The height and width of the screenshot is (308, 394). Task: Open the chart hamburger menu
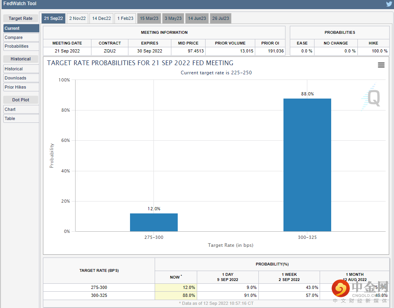(x=381, y=65)
